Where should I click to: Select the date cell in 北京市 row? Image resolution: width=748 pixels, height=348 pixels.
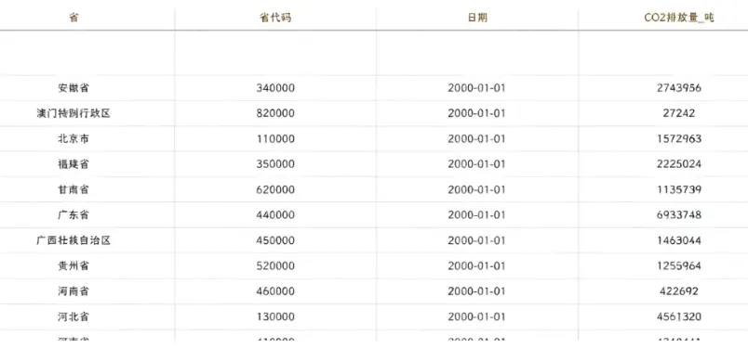476,139
